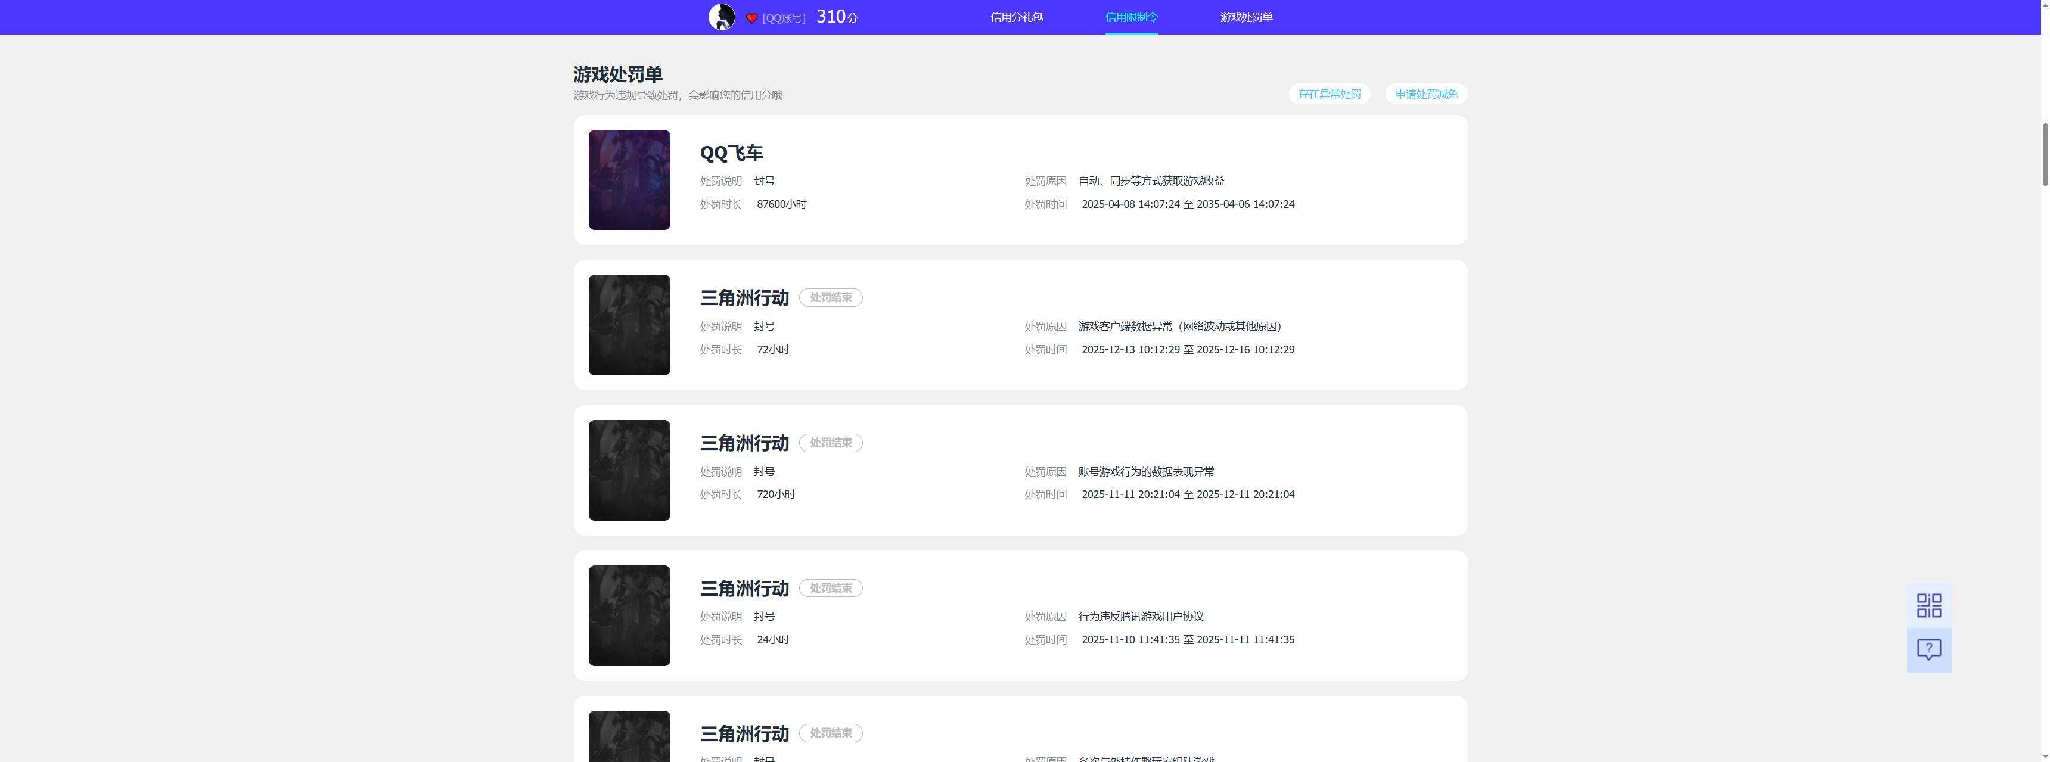Click 三角洲行动 title in the bottom partial card

point(744,733)
